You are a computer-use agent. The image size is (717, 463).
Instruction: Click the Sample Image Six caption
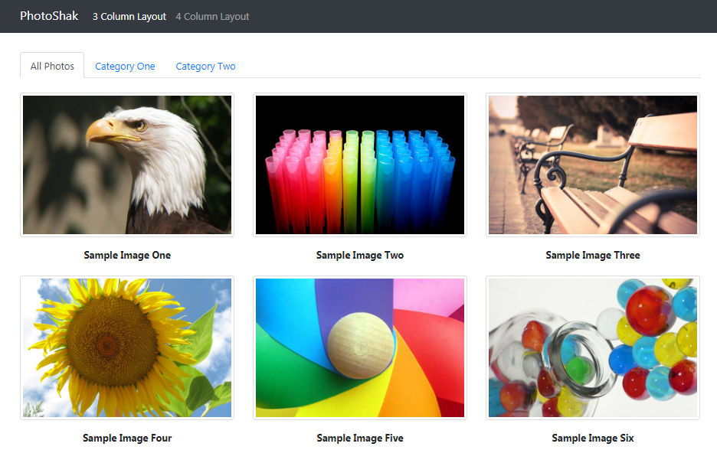click(x=593, y=439)
